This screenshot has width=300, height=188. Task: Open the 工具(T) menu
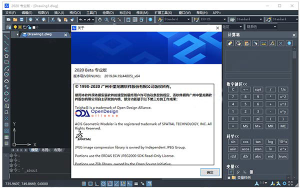click(x=91, y=13)
